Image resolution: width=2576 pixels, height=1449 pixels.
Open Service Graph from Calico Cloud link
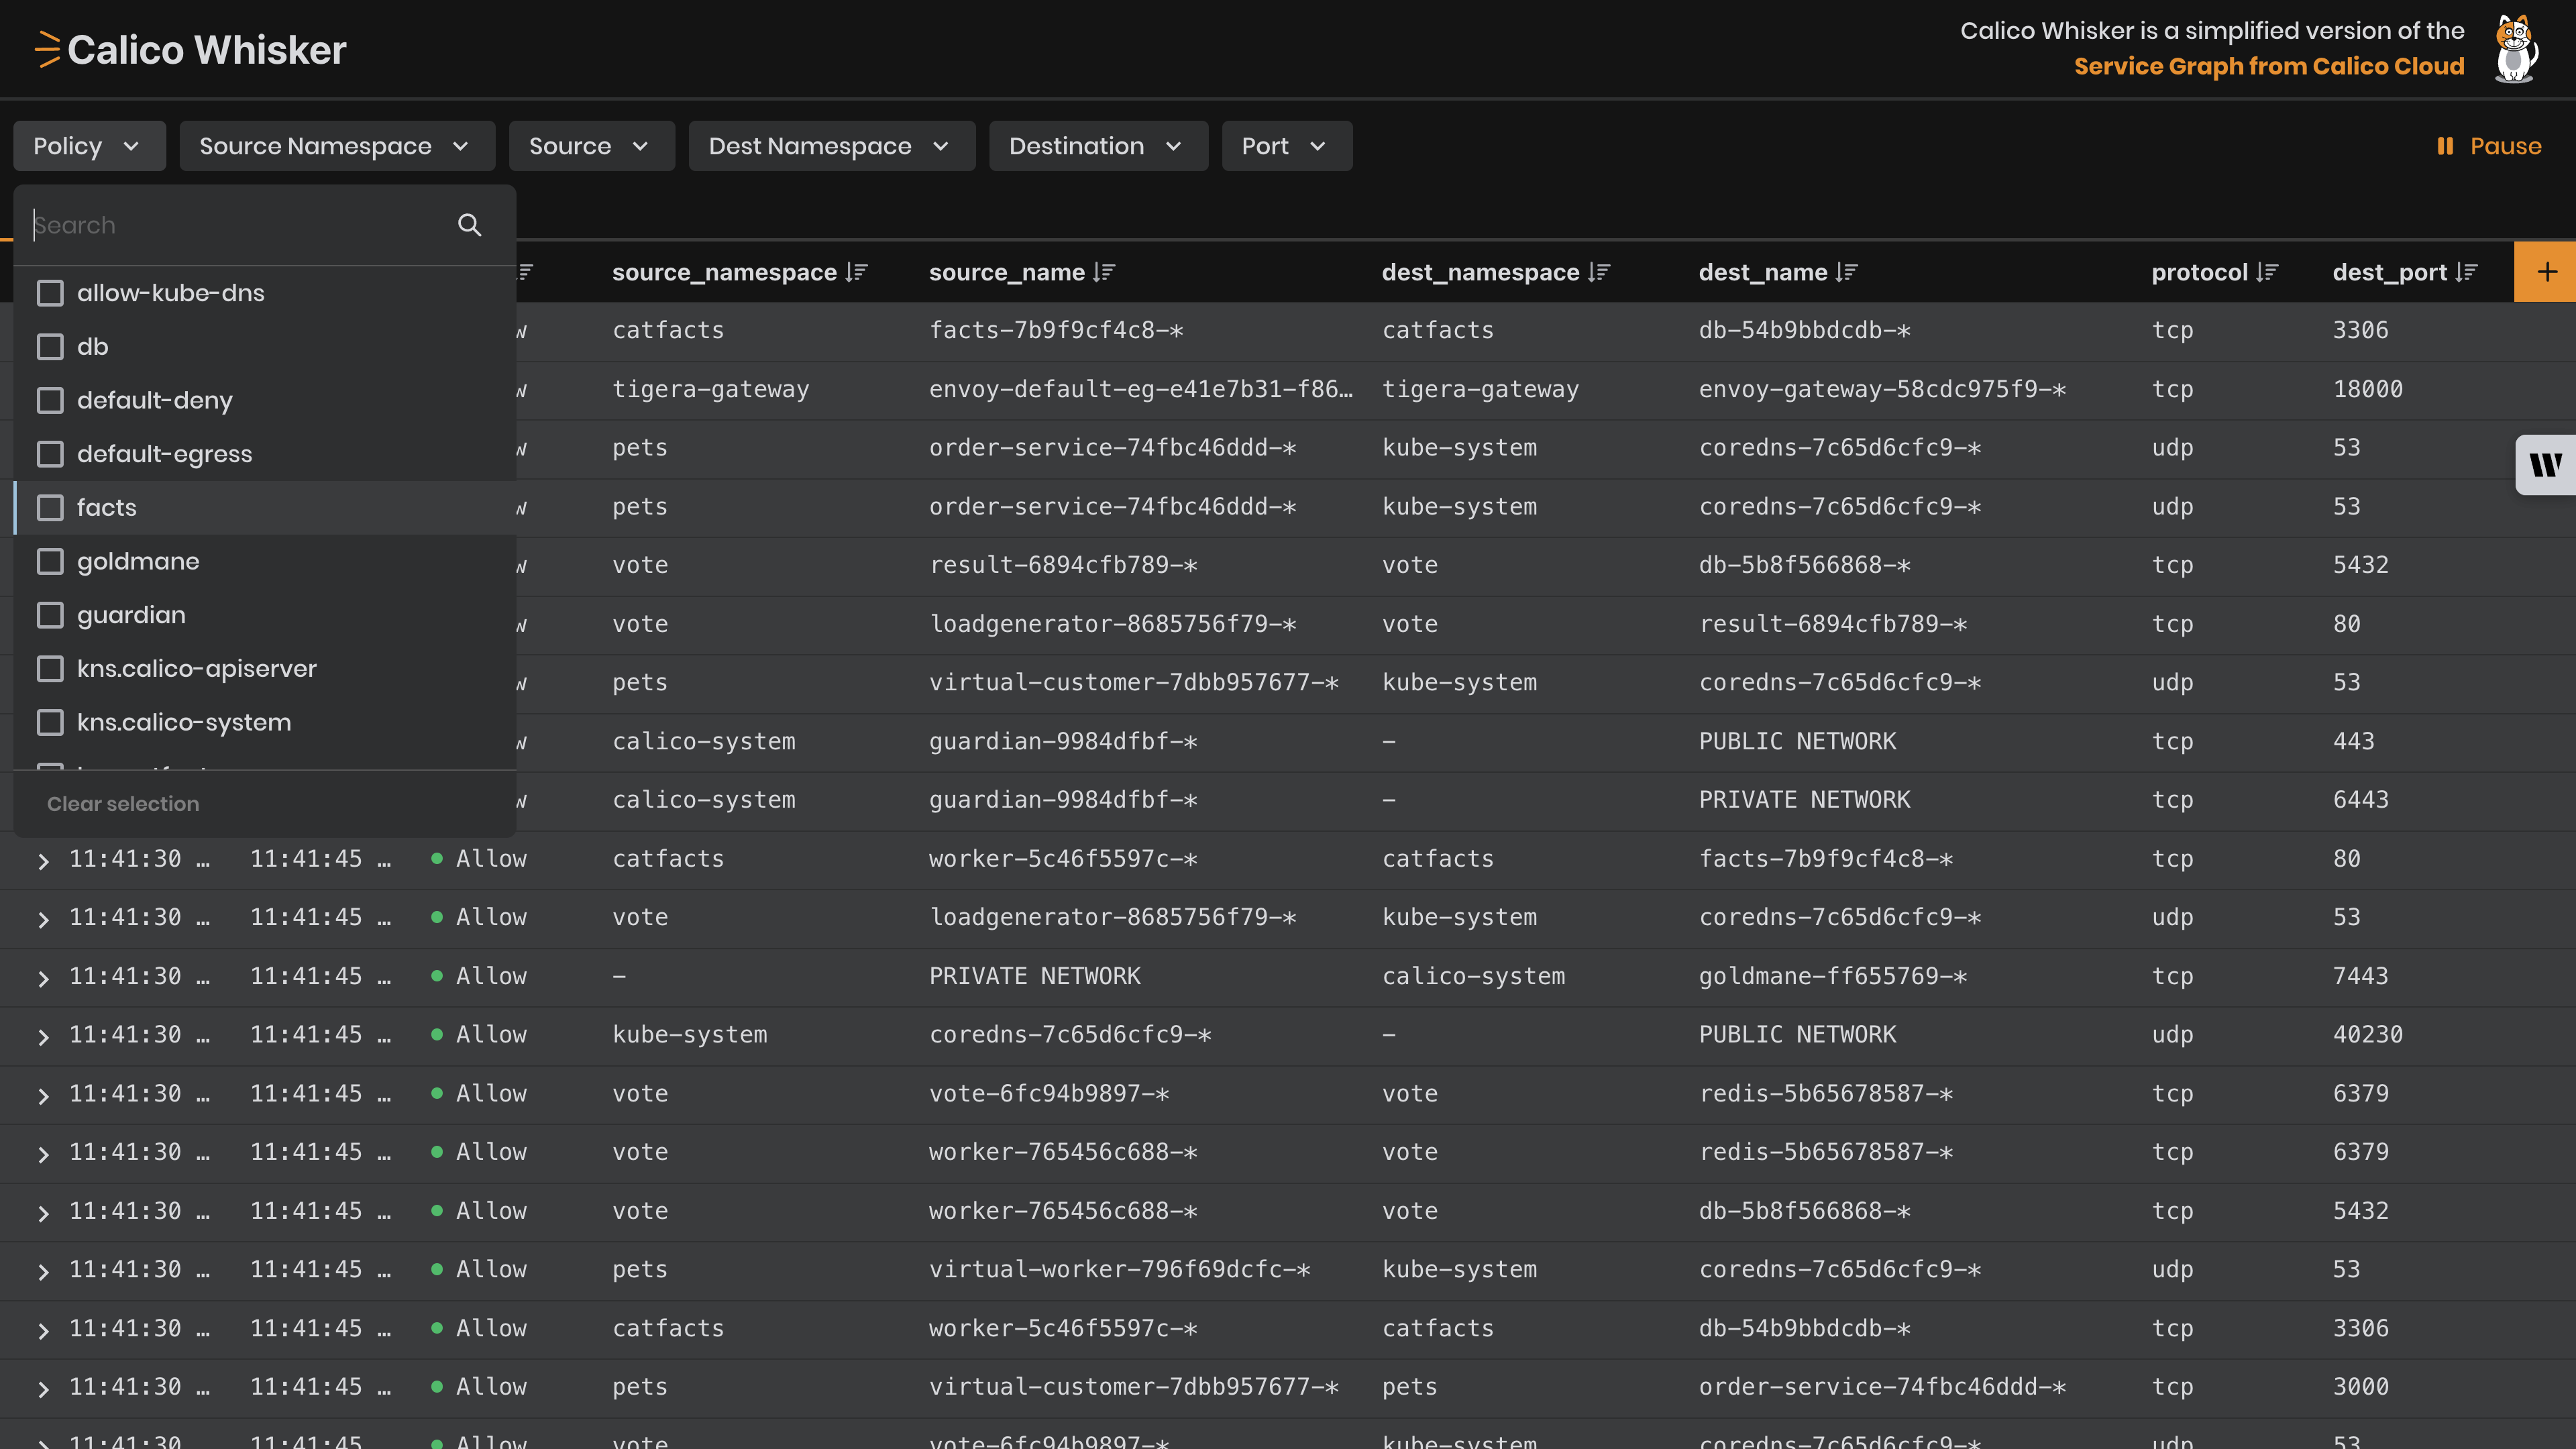click(x=2268, y=66)
